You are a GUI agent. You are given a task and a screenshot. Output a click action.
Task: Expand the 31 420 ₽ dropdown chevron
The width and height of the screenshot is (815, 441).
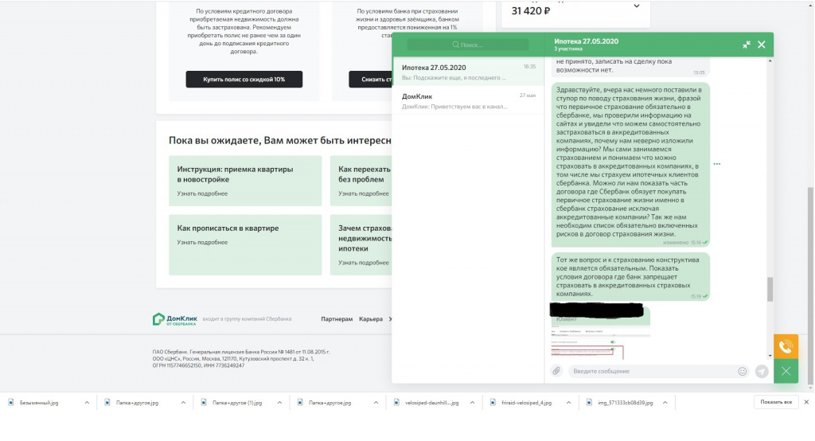pyautogui.click(x=636, y=6)
